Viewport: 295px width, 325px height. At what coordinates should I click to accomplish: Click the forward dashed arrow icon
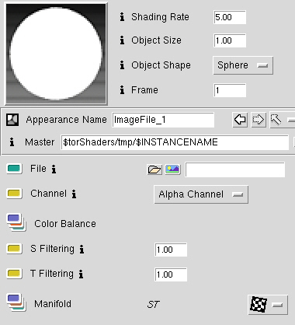259,120
